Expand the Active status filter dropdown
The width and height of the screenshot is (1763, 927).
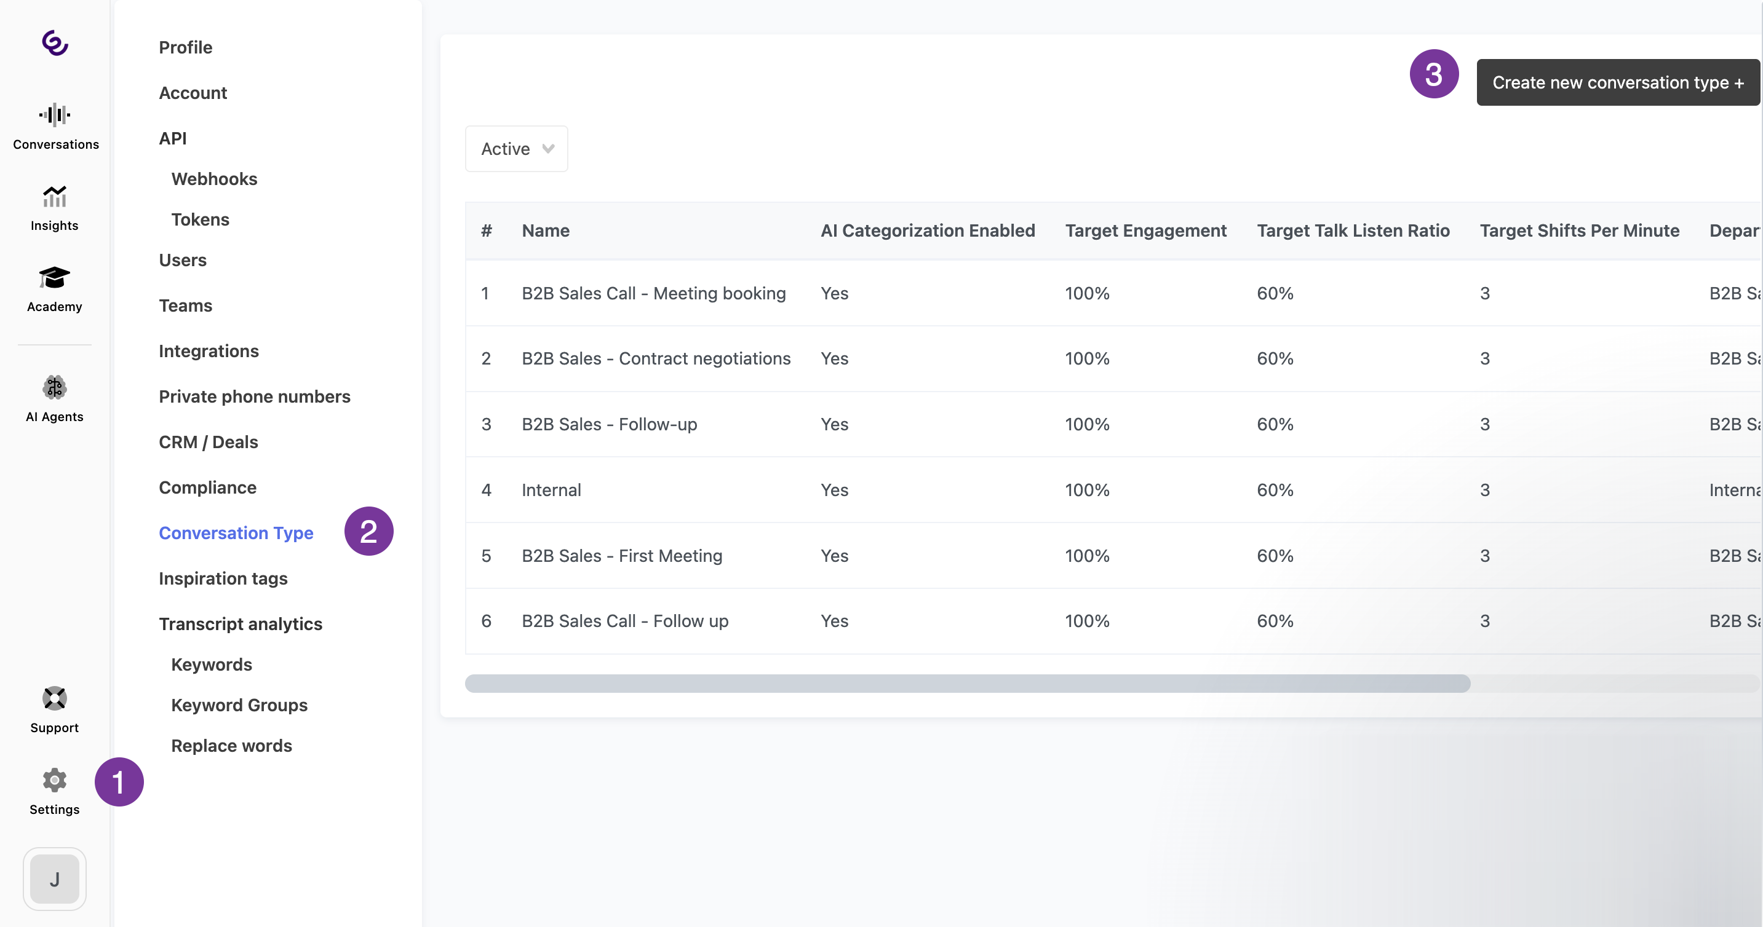(517, 149)
